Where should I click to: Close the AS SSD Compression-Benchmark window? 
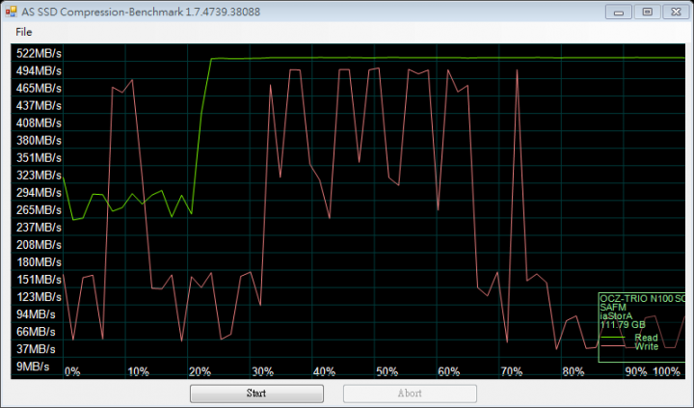(676, 12)
